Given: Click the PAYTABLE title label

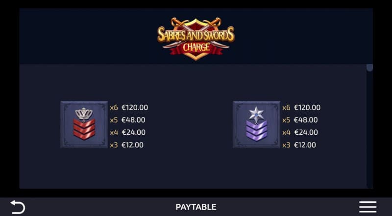Looking at the screenshot, I should [x=196, y=207].
